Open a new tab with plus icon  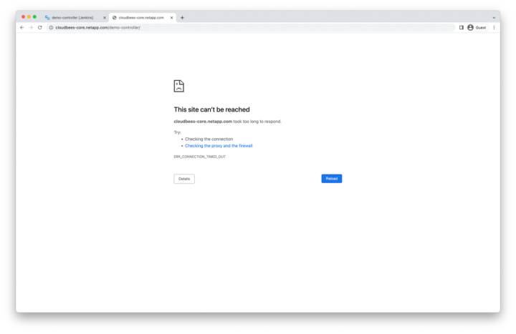click(182, 17)
